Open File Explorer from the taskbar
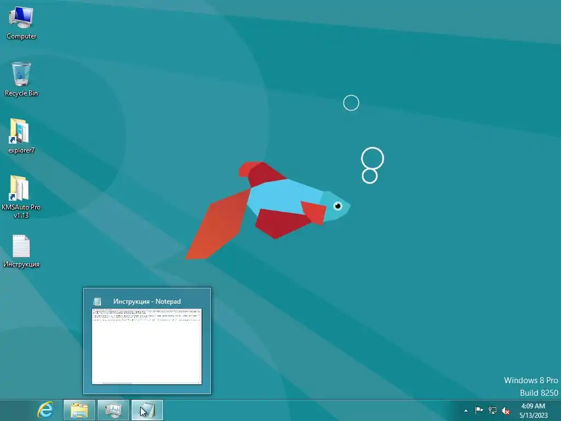Image resolution: width=561 pixels, height=421 pixels. coord(79,410)
